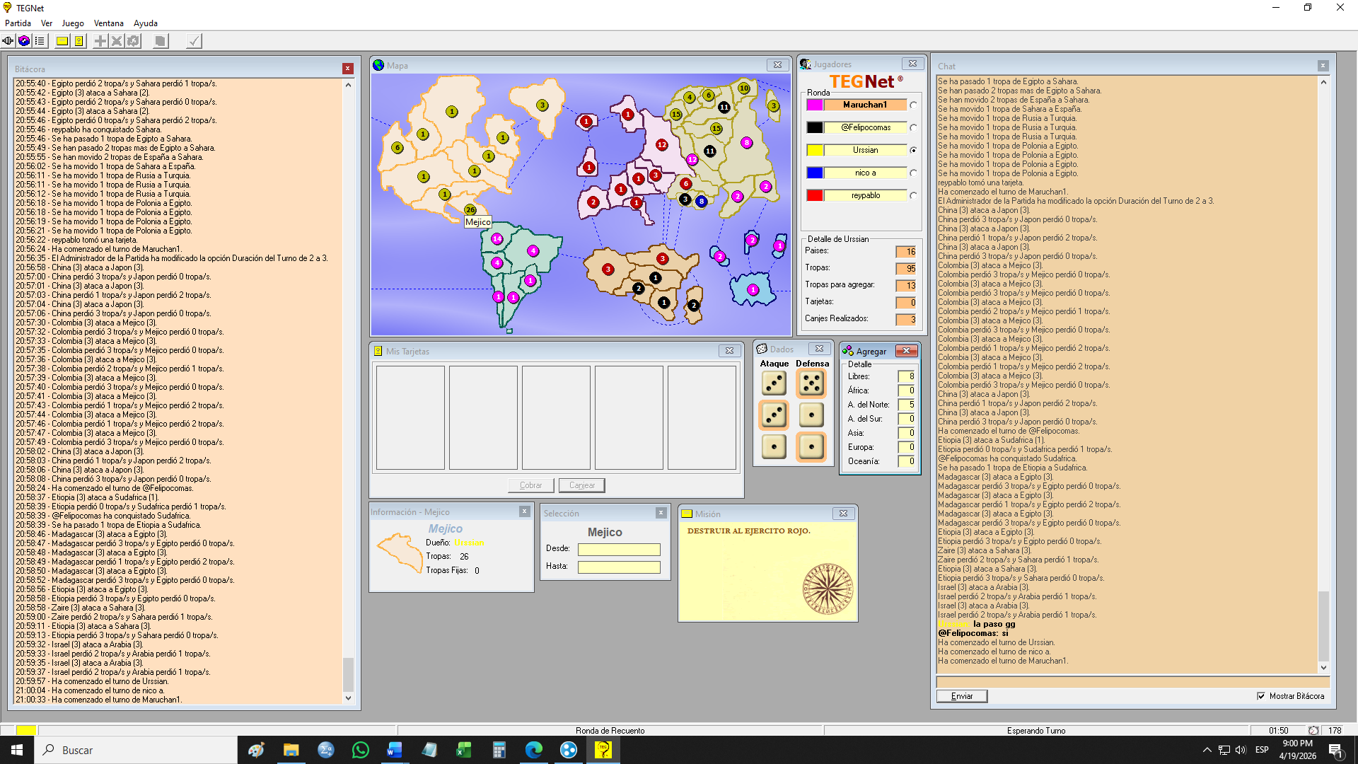Screen dimensions: 1358x764
Task: Open the Ventana menu
Action: (108, 23)
